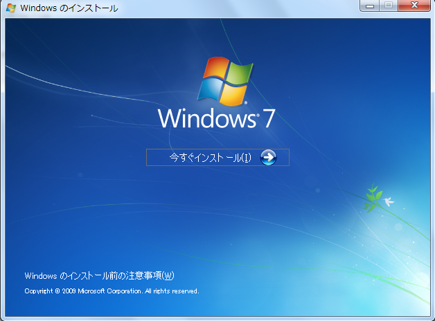Viewport: 435px width, 321px height.
Task: Open the Windows のインストール前の注意事項(W) link
Action: coord(99,275)
